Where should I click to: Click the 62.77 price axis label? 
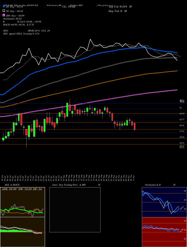[182, 120]
